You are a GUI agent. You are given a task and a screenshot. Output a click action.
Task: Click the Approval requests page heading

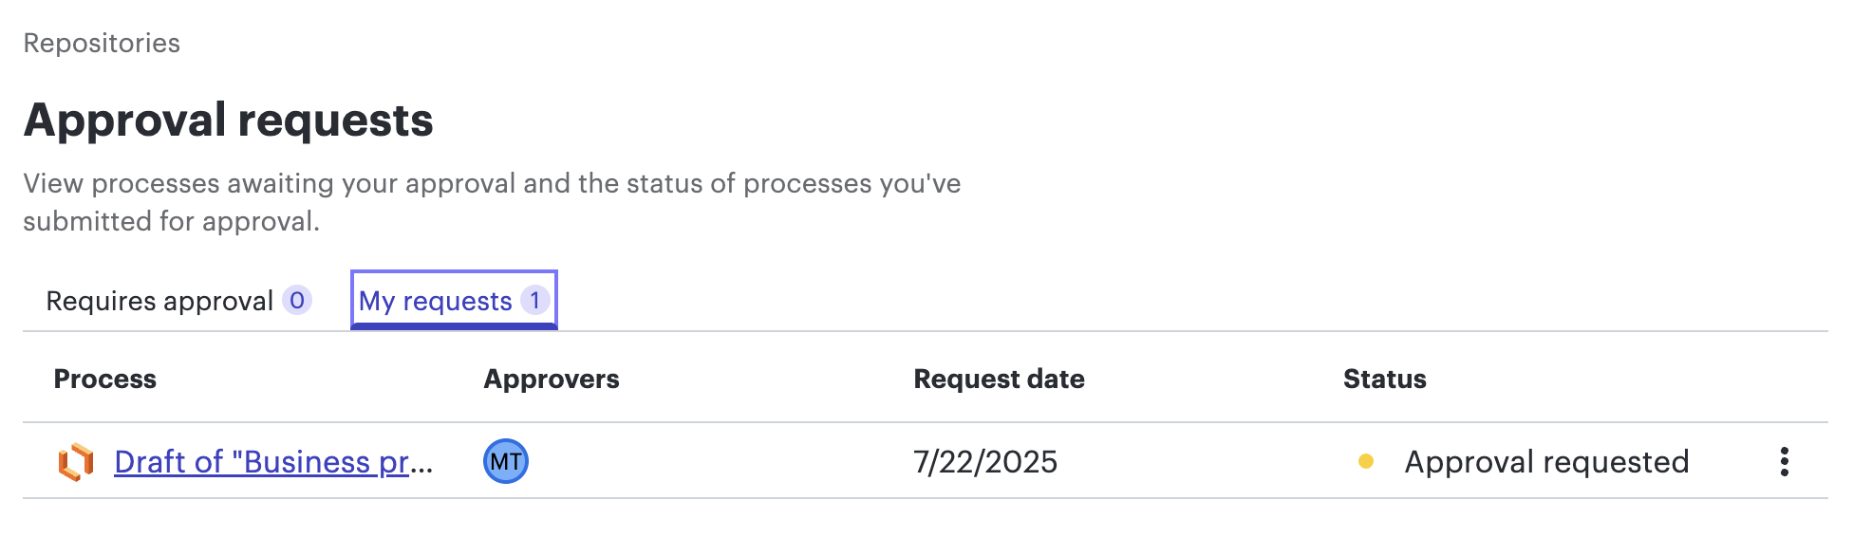(231, 118)
